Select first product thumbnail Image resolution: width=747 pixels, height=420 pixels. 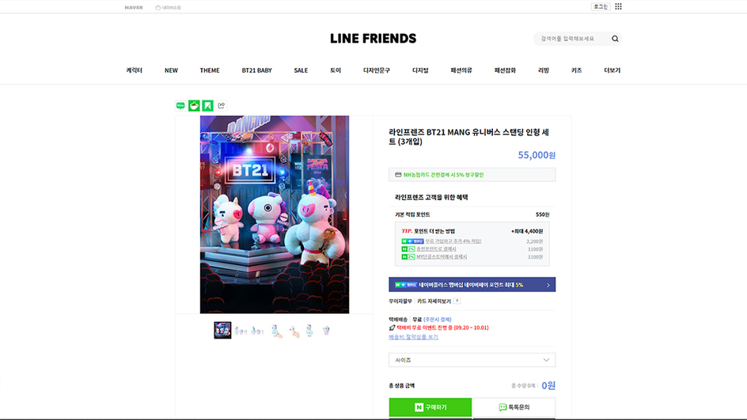[222, 330]
